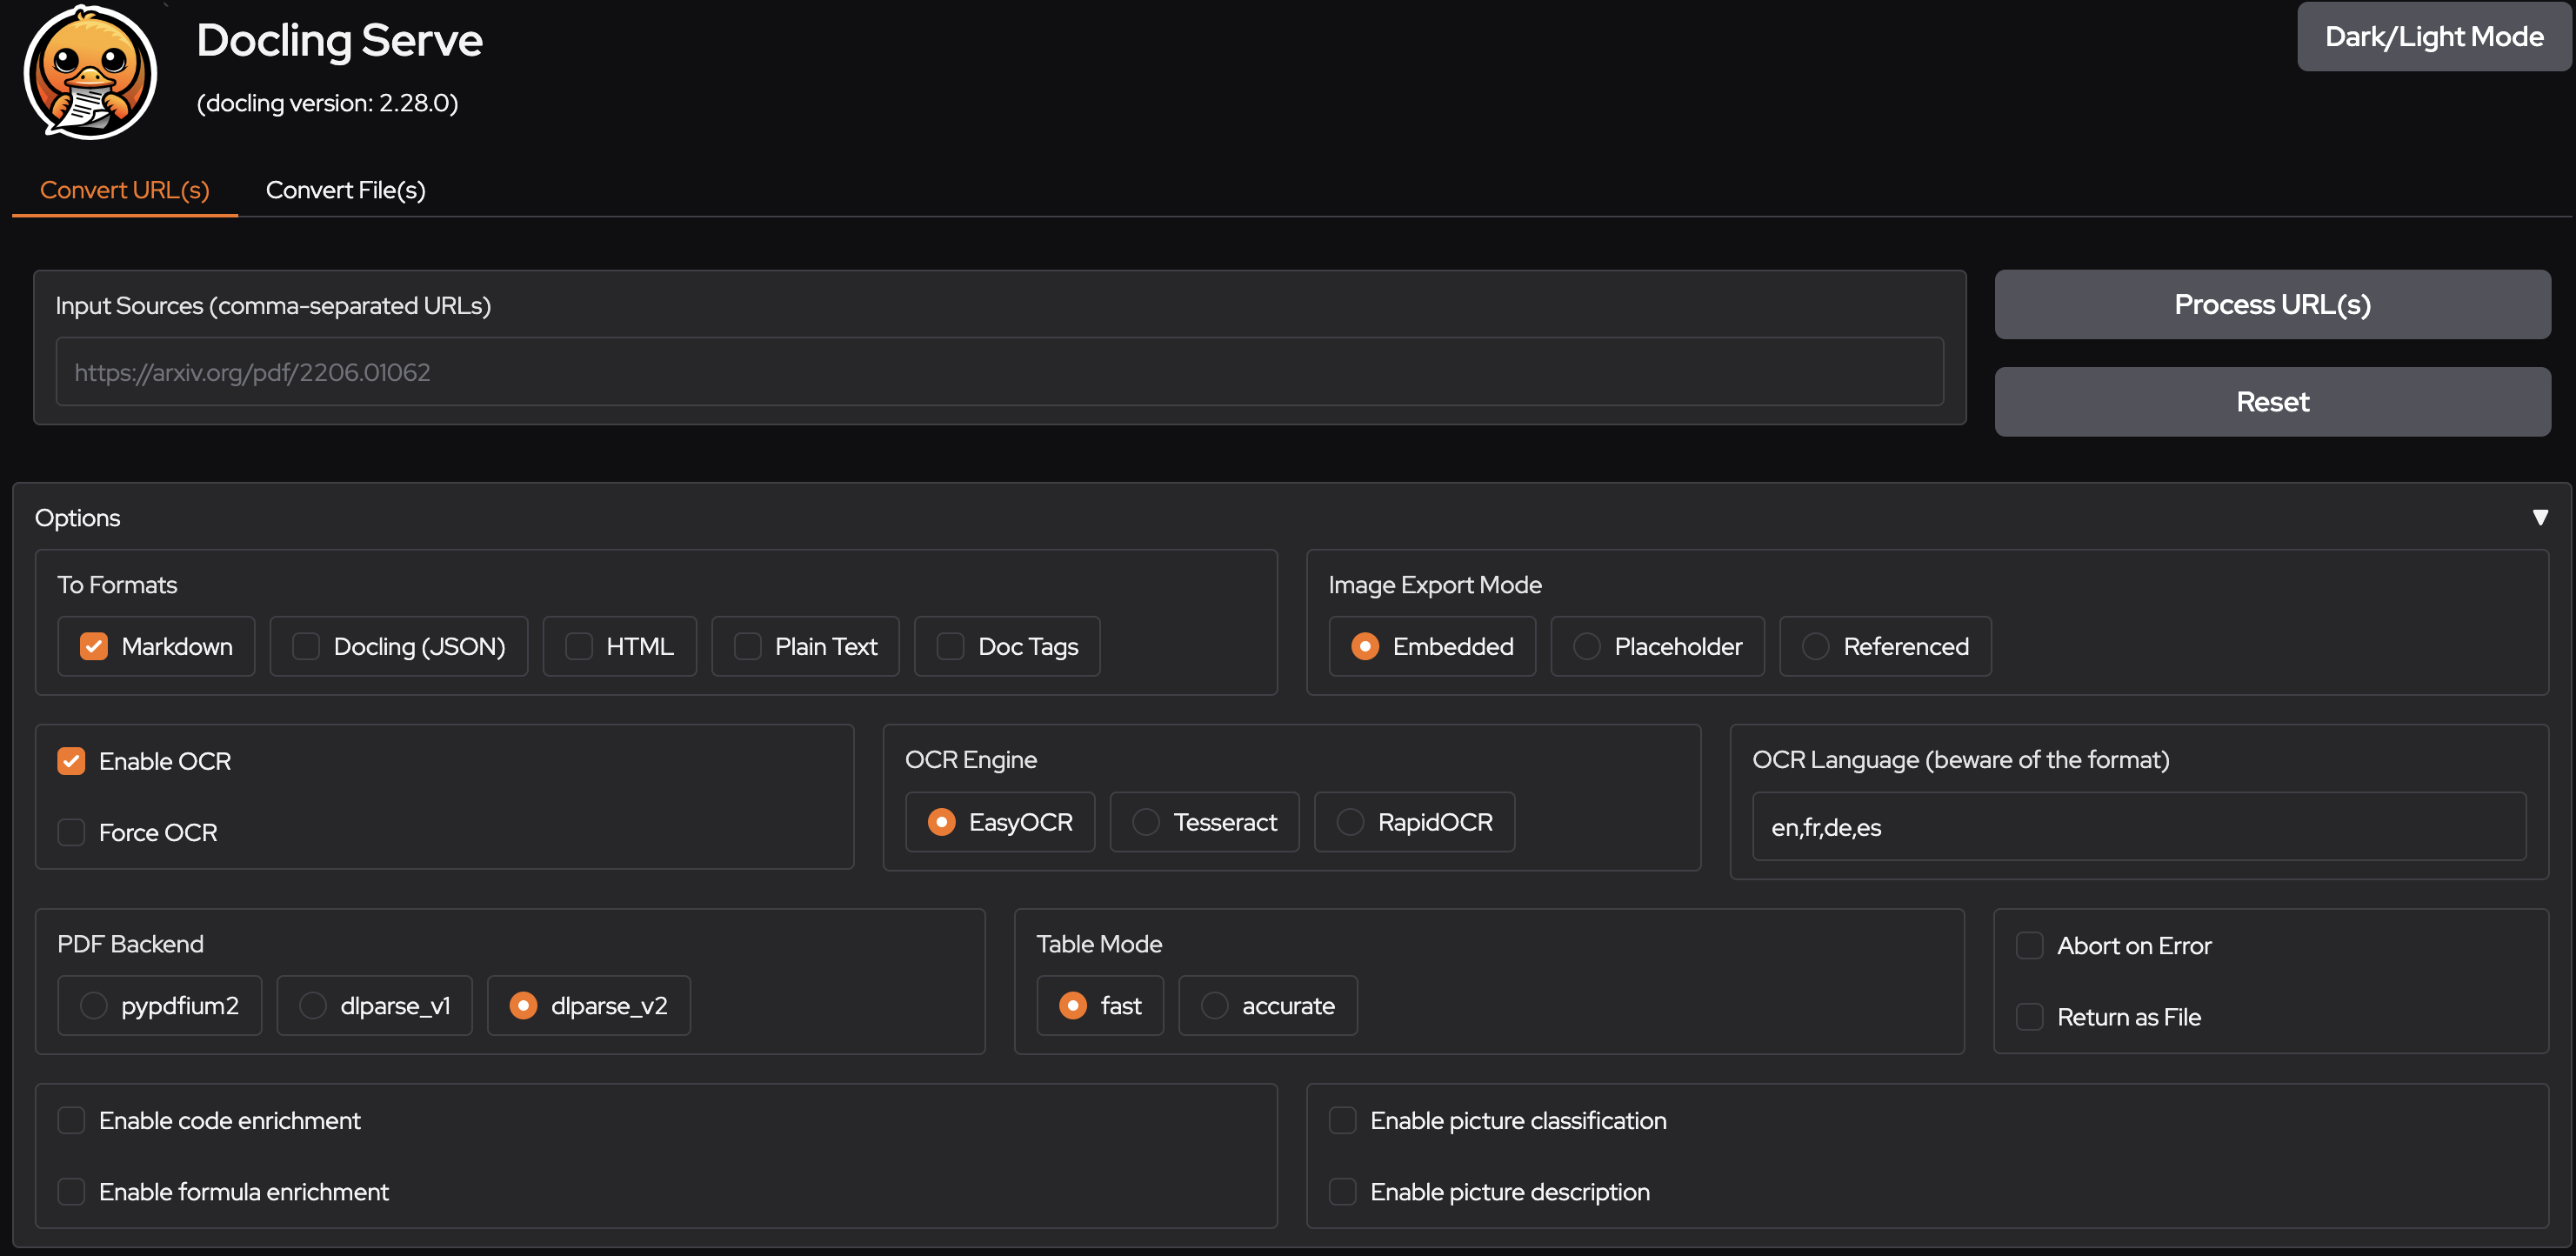Viewport: 2576px width, 1256px height.
Task: Uncheck the Markdown format checkbox
Action: point(94,646)
